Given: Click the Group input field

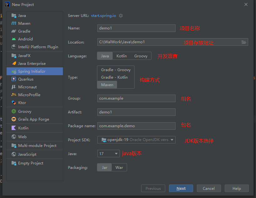Looking at the screenshot, I should pos(136,98).
